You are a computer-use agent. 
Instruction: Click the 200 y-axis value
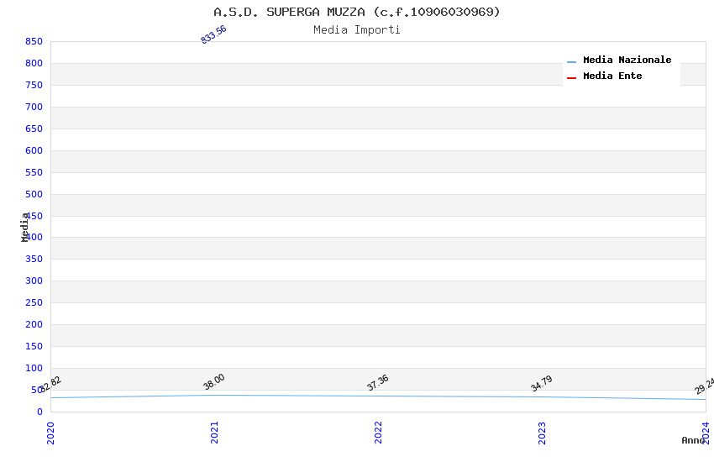pyautogui.click(x=34, y=324)
